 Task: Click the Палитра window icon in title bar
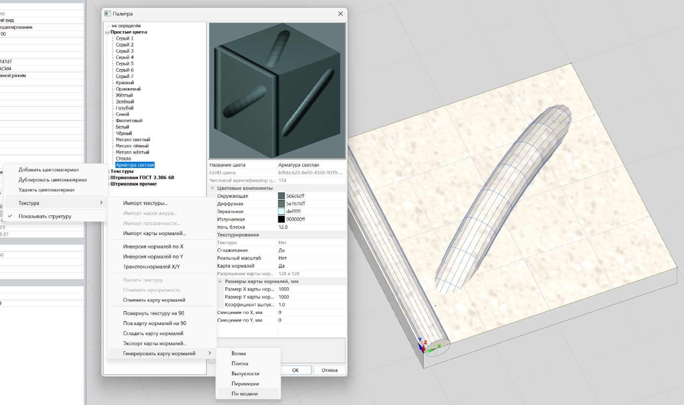pos(108,14)
